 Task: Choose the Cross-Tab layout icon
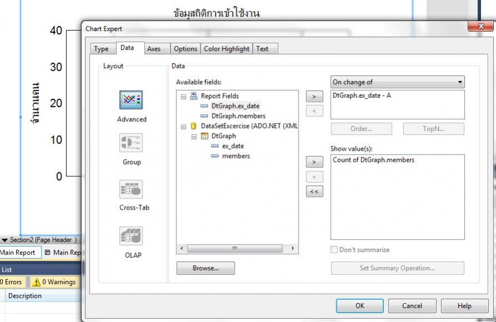(131, 189)
